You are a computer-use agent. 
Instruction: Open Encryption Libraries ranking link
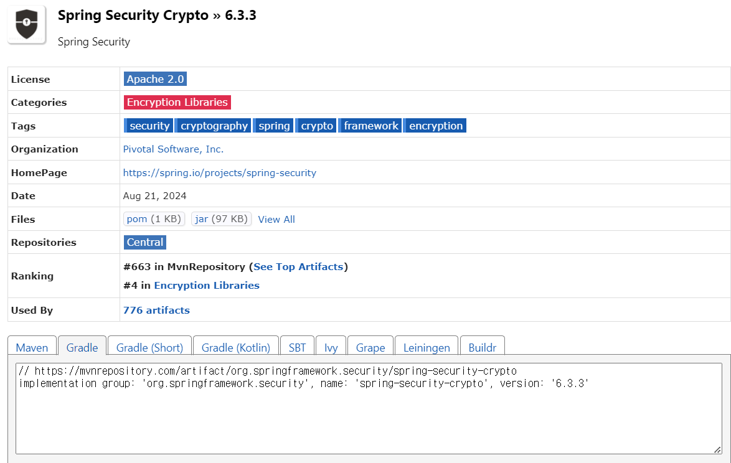coord(207,286)
